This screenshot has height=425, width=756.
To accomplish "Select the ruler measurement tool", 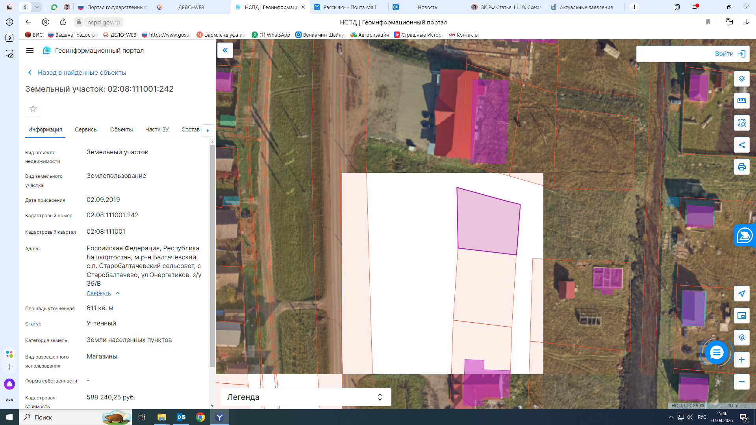I will tap(741, 101).
